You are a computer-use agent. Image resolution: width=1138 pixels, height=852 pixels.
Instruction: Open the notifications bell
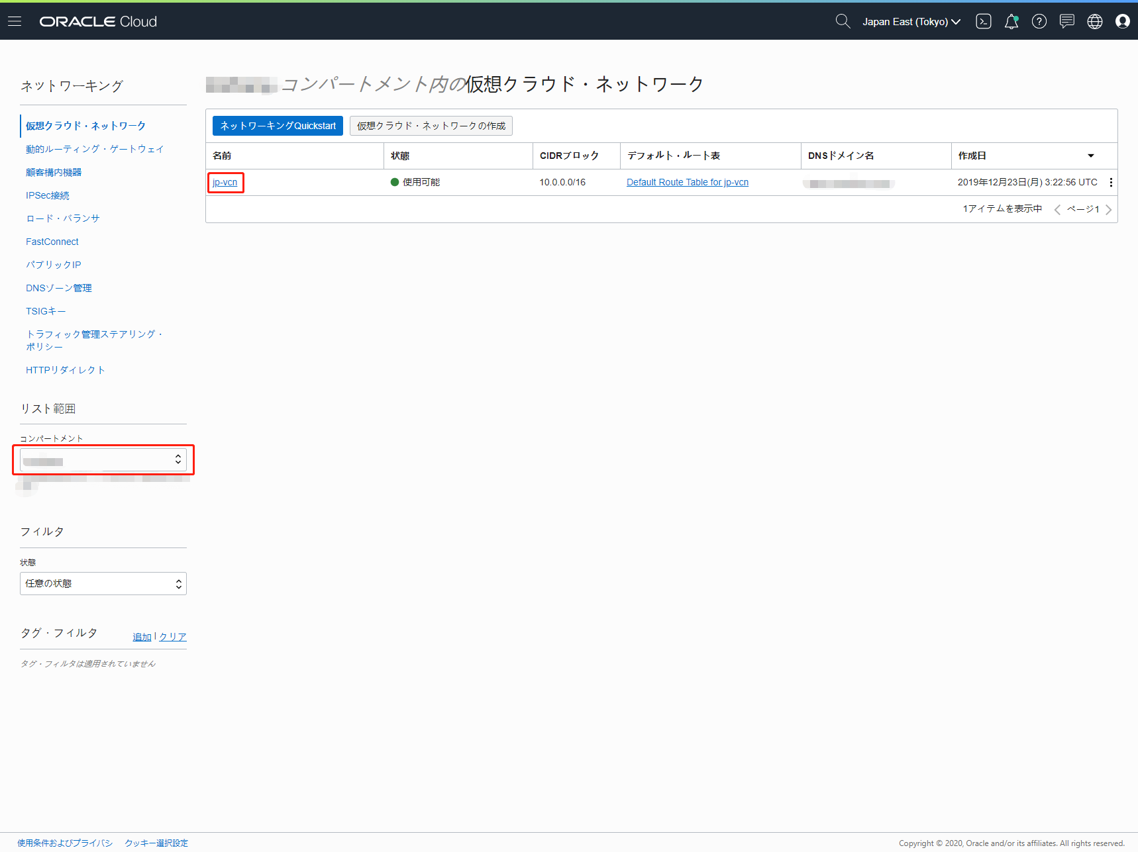tap(1011, 22)
